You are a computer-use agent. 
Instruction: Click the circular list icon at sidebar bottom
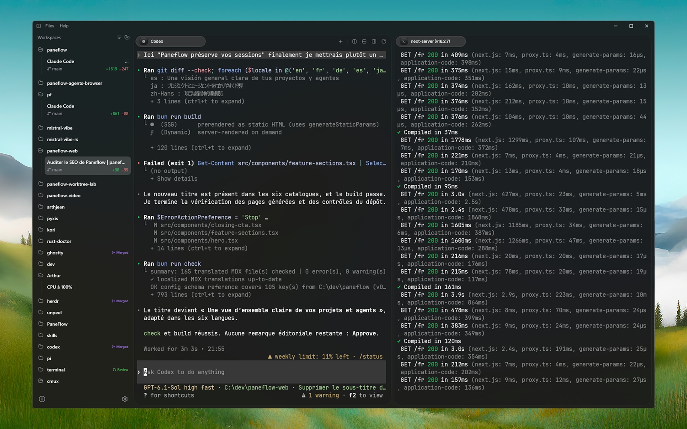42,399
